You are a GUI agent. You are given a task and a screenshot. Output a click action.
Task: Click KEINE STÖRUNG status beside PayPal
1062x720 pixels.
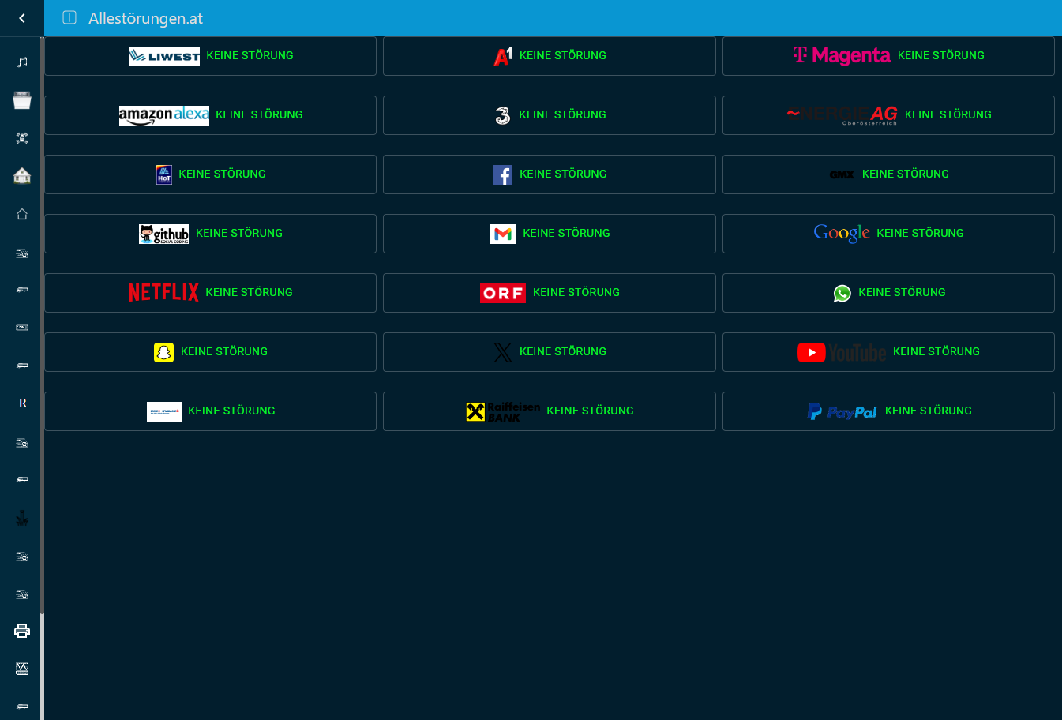pyautogui.click(x=929, y=411)
